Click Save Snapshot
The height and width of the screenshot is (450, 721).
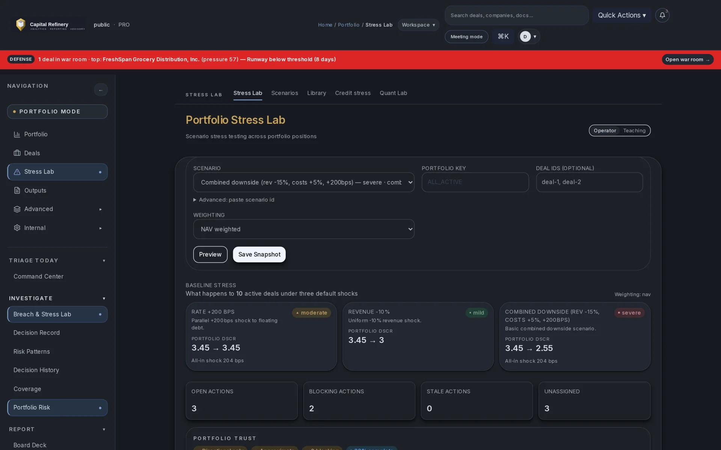(x=259, y=255)
